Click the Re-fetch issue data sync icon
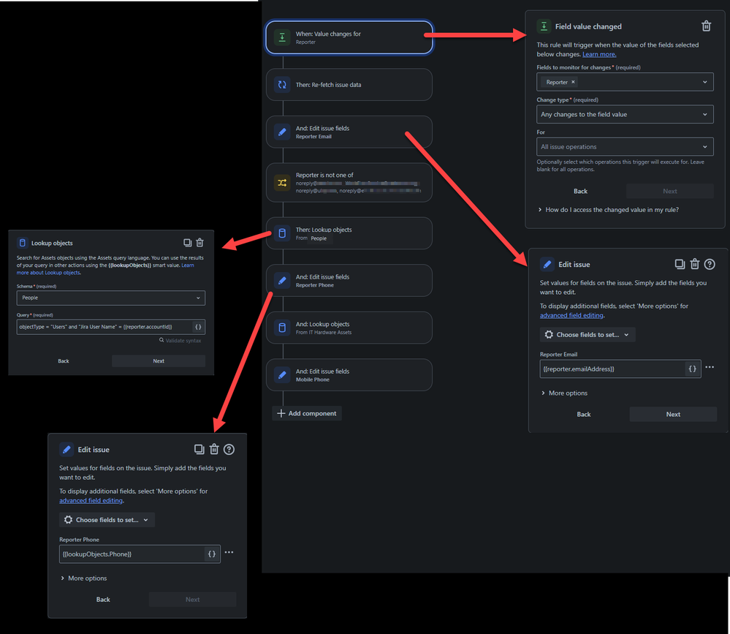The width and height of the screenshot is (730, 634). click(x=282, y=84)
